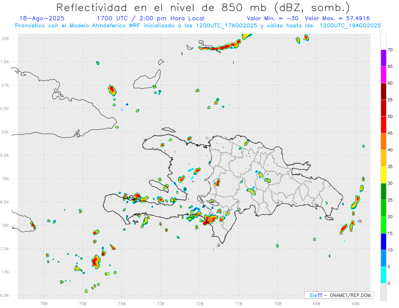Click the light blue 5–10 dBZ colorbar segment

coord(383,258)
